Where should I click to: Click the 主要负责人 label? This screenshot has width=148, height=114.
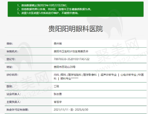[14, 102]
